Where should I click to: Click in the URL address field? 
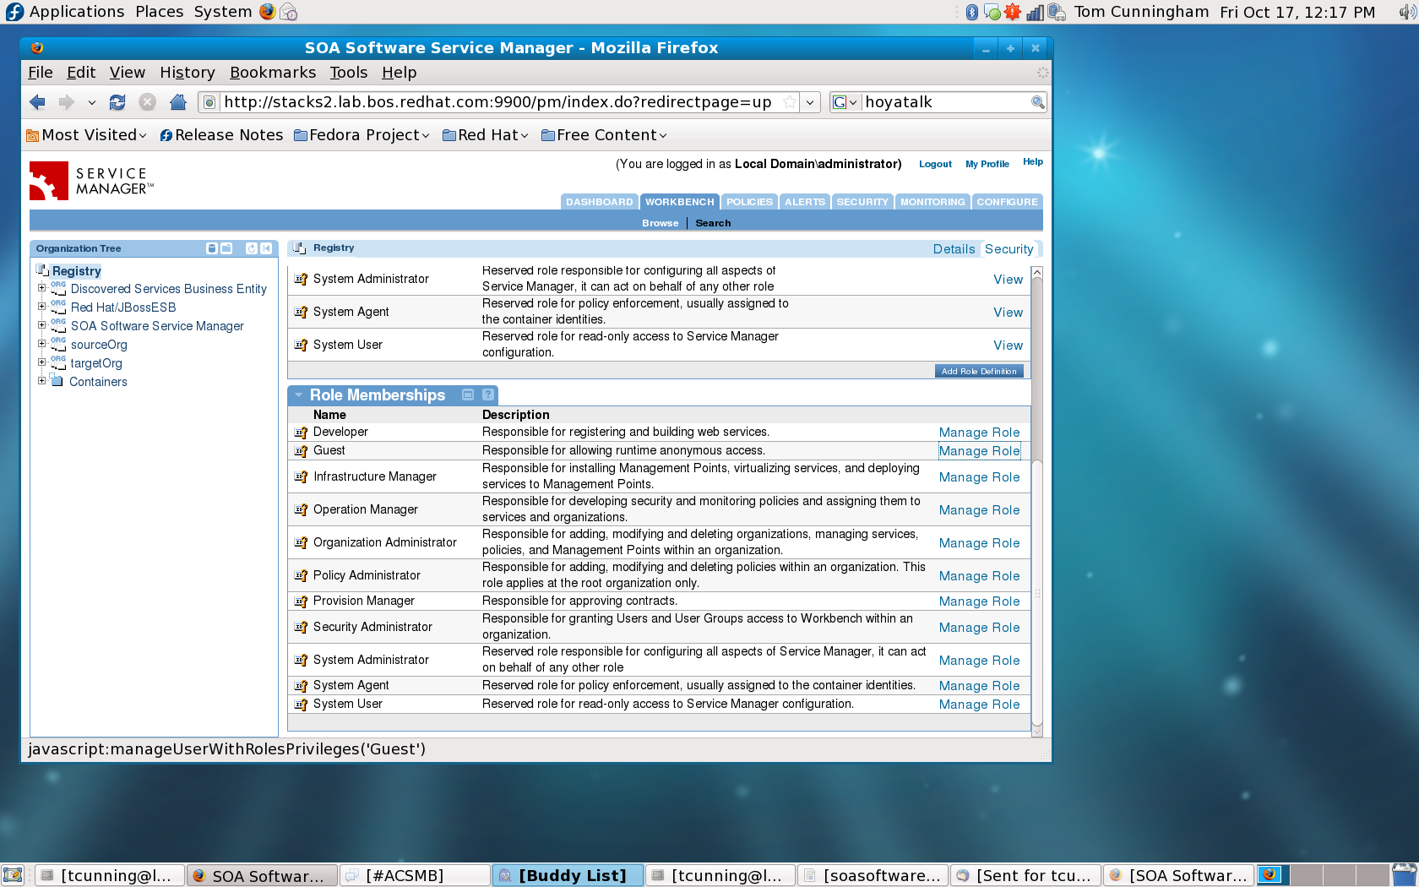click(498, 102)
